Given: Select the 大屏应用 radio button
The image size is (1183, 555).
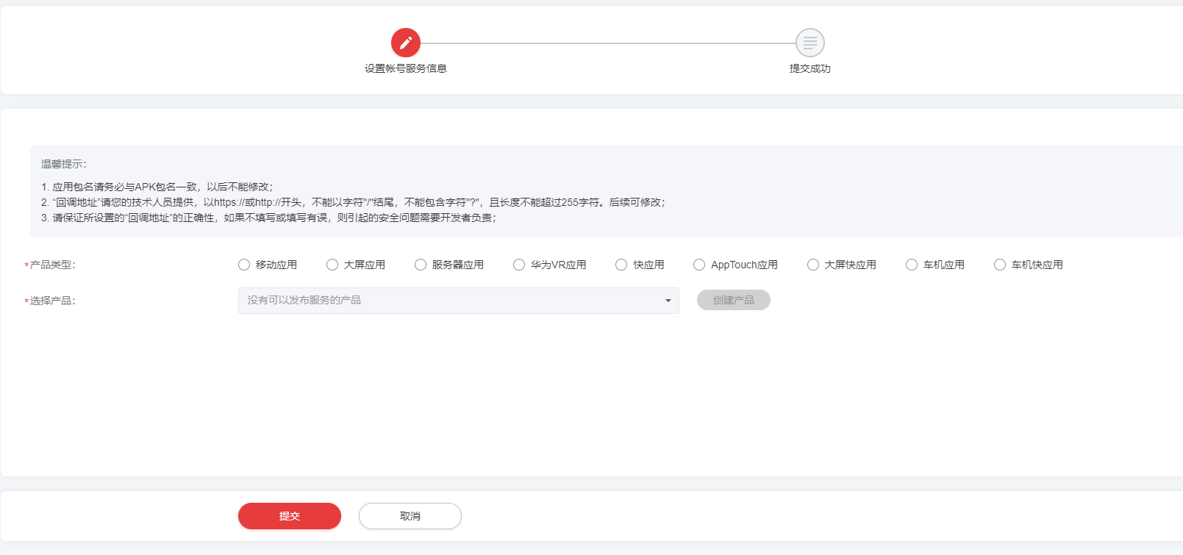Looking at the screenshot, I should click(332, 265).
